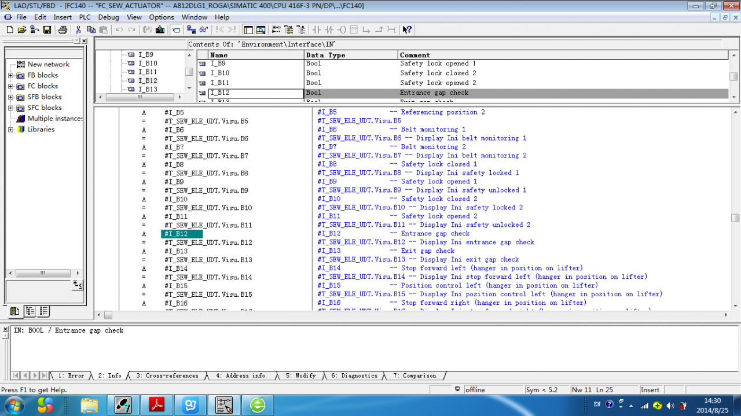Viewport: 741px width, 416px height.
Task: Select Multiple instances in the tree
Action: click(55, 119)
